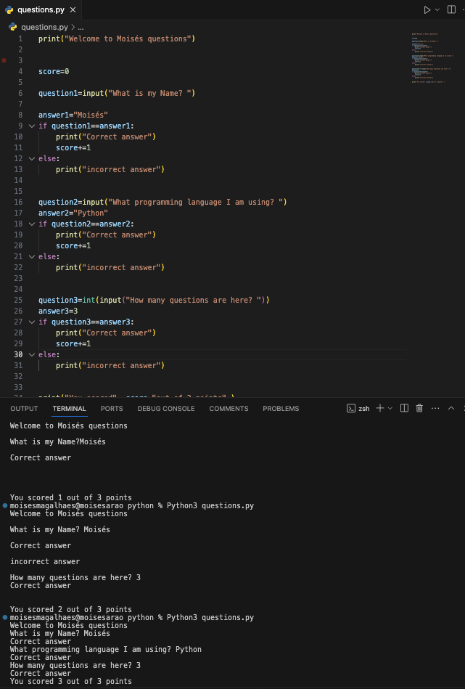Click the breadcrumb ellipsis after questions.py
Screen dimensions: 465x689
(x=81, y=28)
